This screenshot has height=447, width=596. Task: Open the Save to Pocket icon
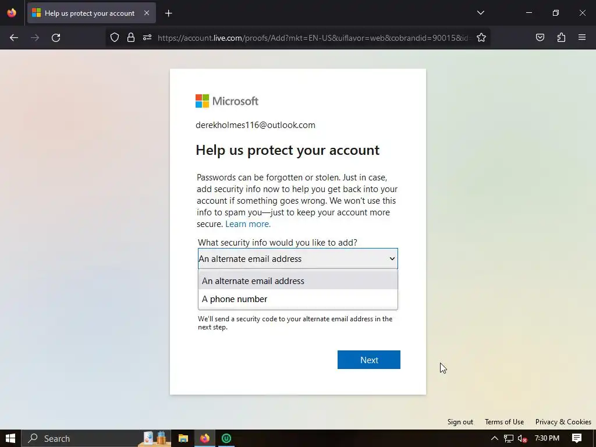(540, 37)
